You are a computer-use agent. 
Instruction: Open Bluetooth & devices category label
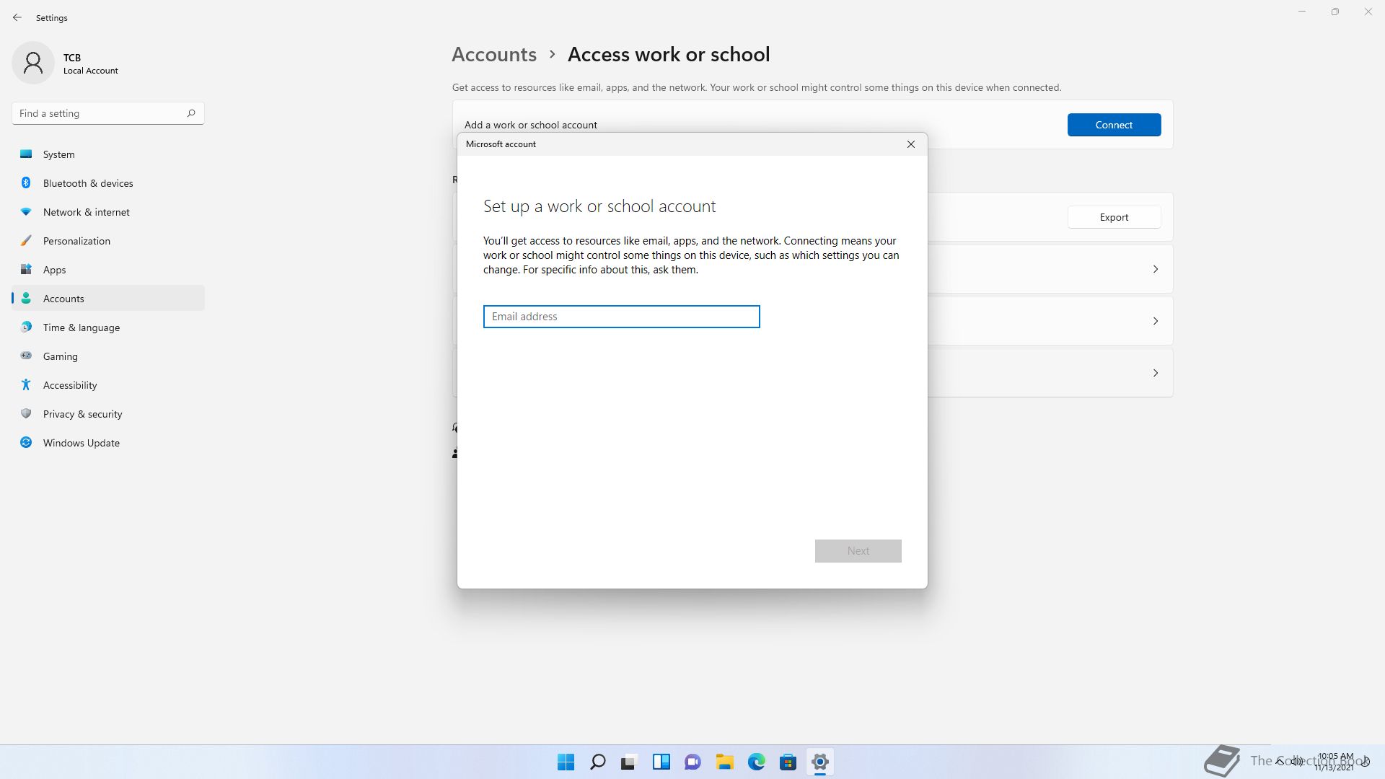(x=88, y=183)
